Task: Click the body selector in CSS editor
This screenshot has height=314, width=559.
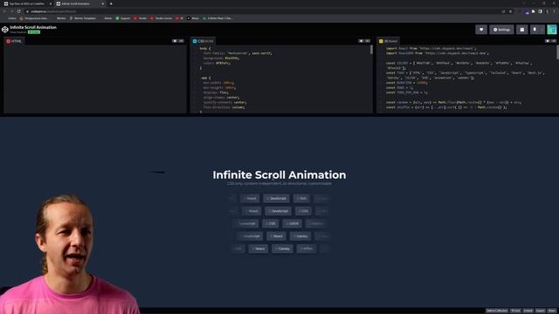Action: (205, 49)
